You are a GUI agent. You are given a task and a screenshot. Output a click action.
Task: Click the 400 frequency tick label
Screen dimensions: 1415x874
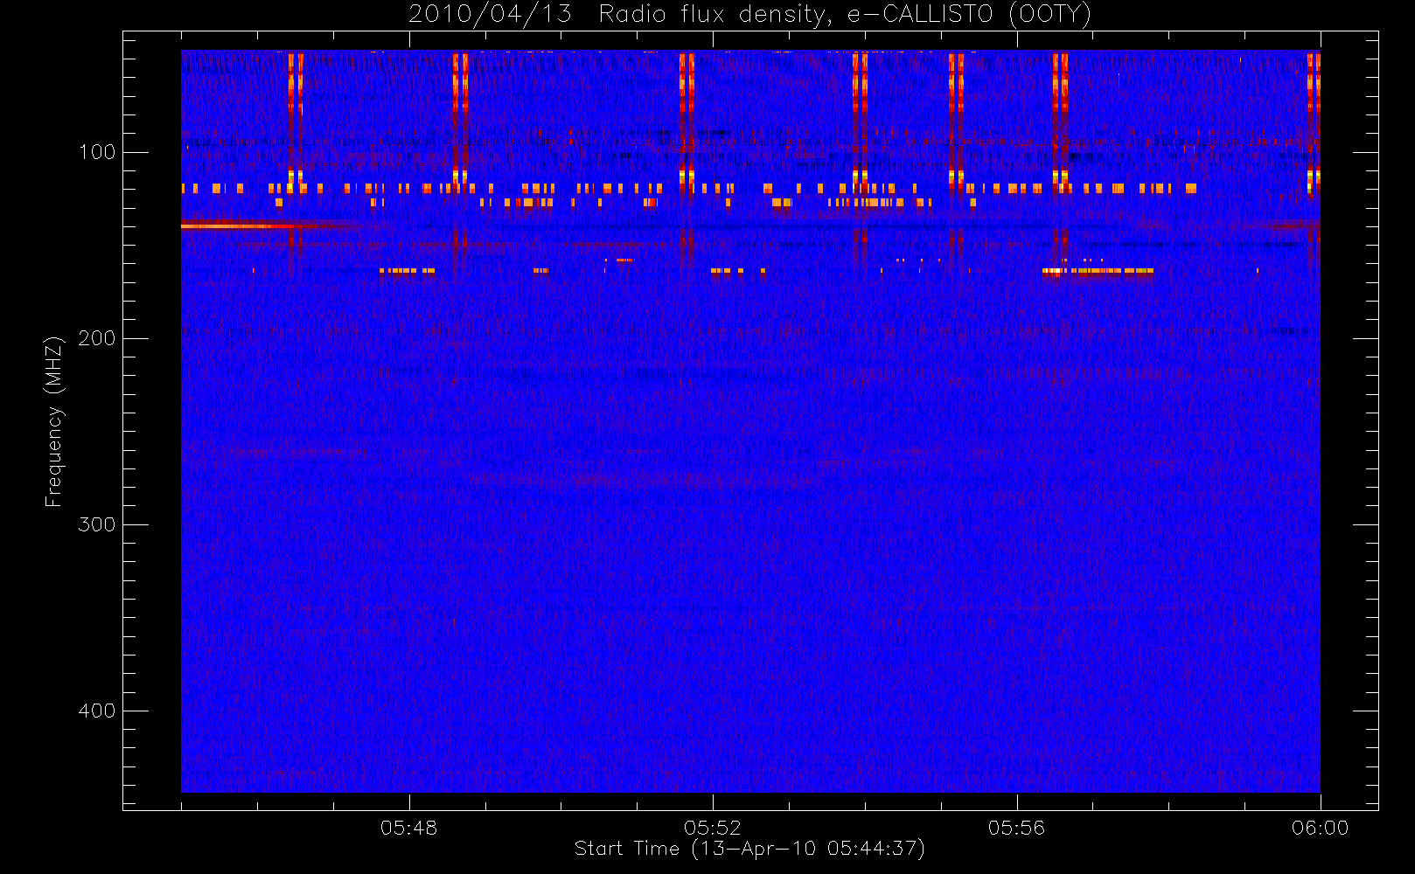pos(97,711)
